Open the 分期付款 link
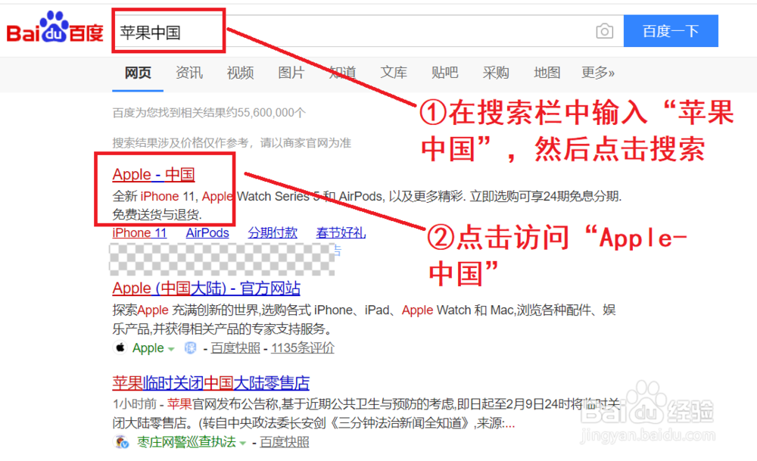The image size is (757, 461). pos(273,232)
